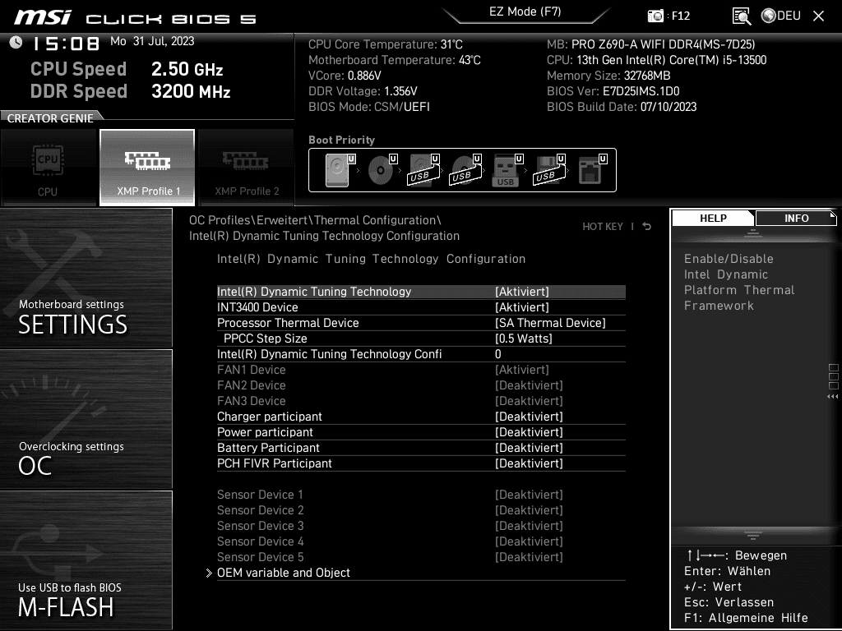Open the BIOS search magnifier icon
The image size is (842, 631).
click(742, 16)
